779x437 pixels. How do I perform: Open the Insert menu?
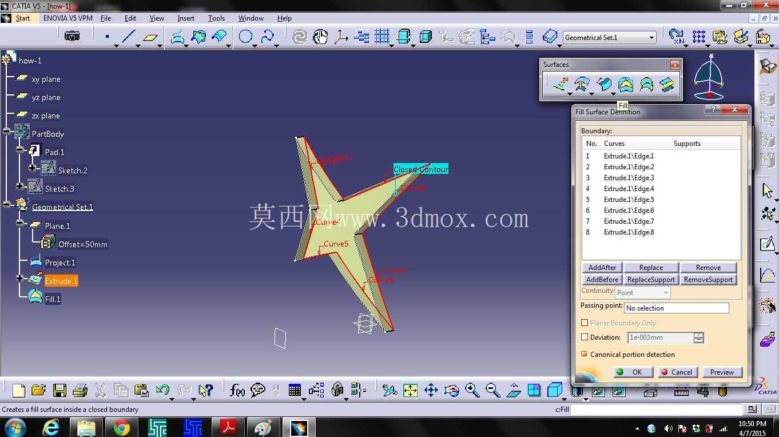tap(186, 18)
